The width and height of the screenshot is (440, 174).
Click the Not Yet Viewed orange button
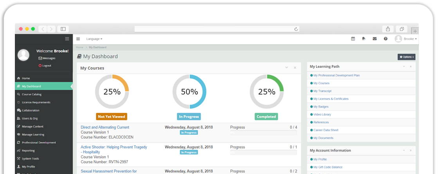(112, 117)
